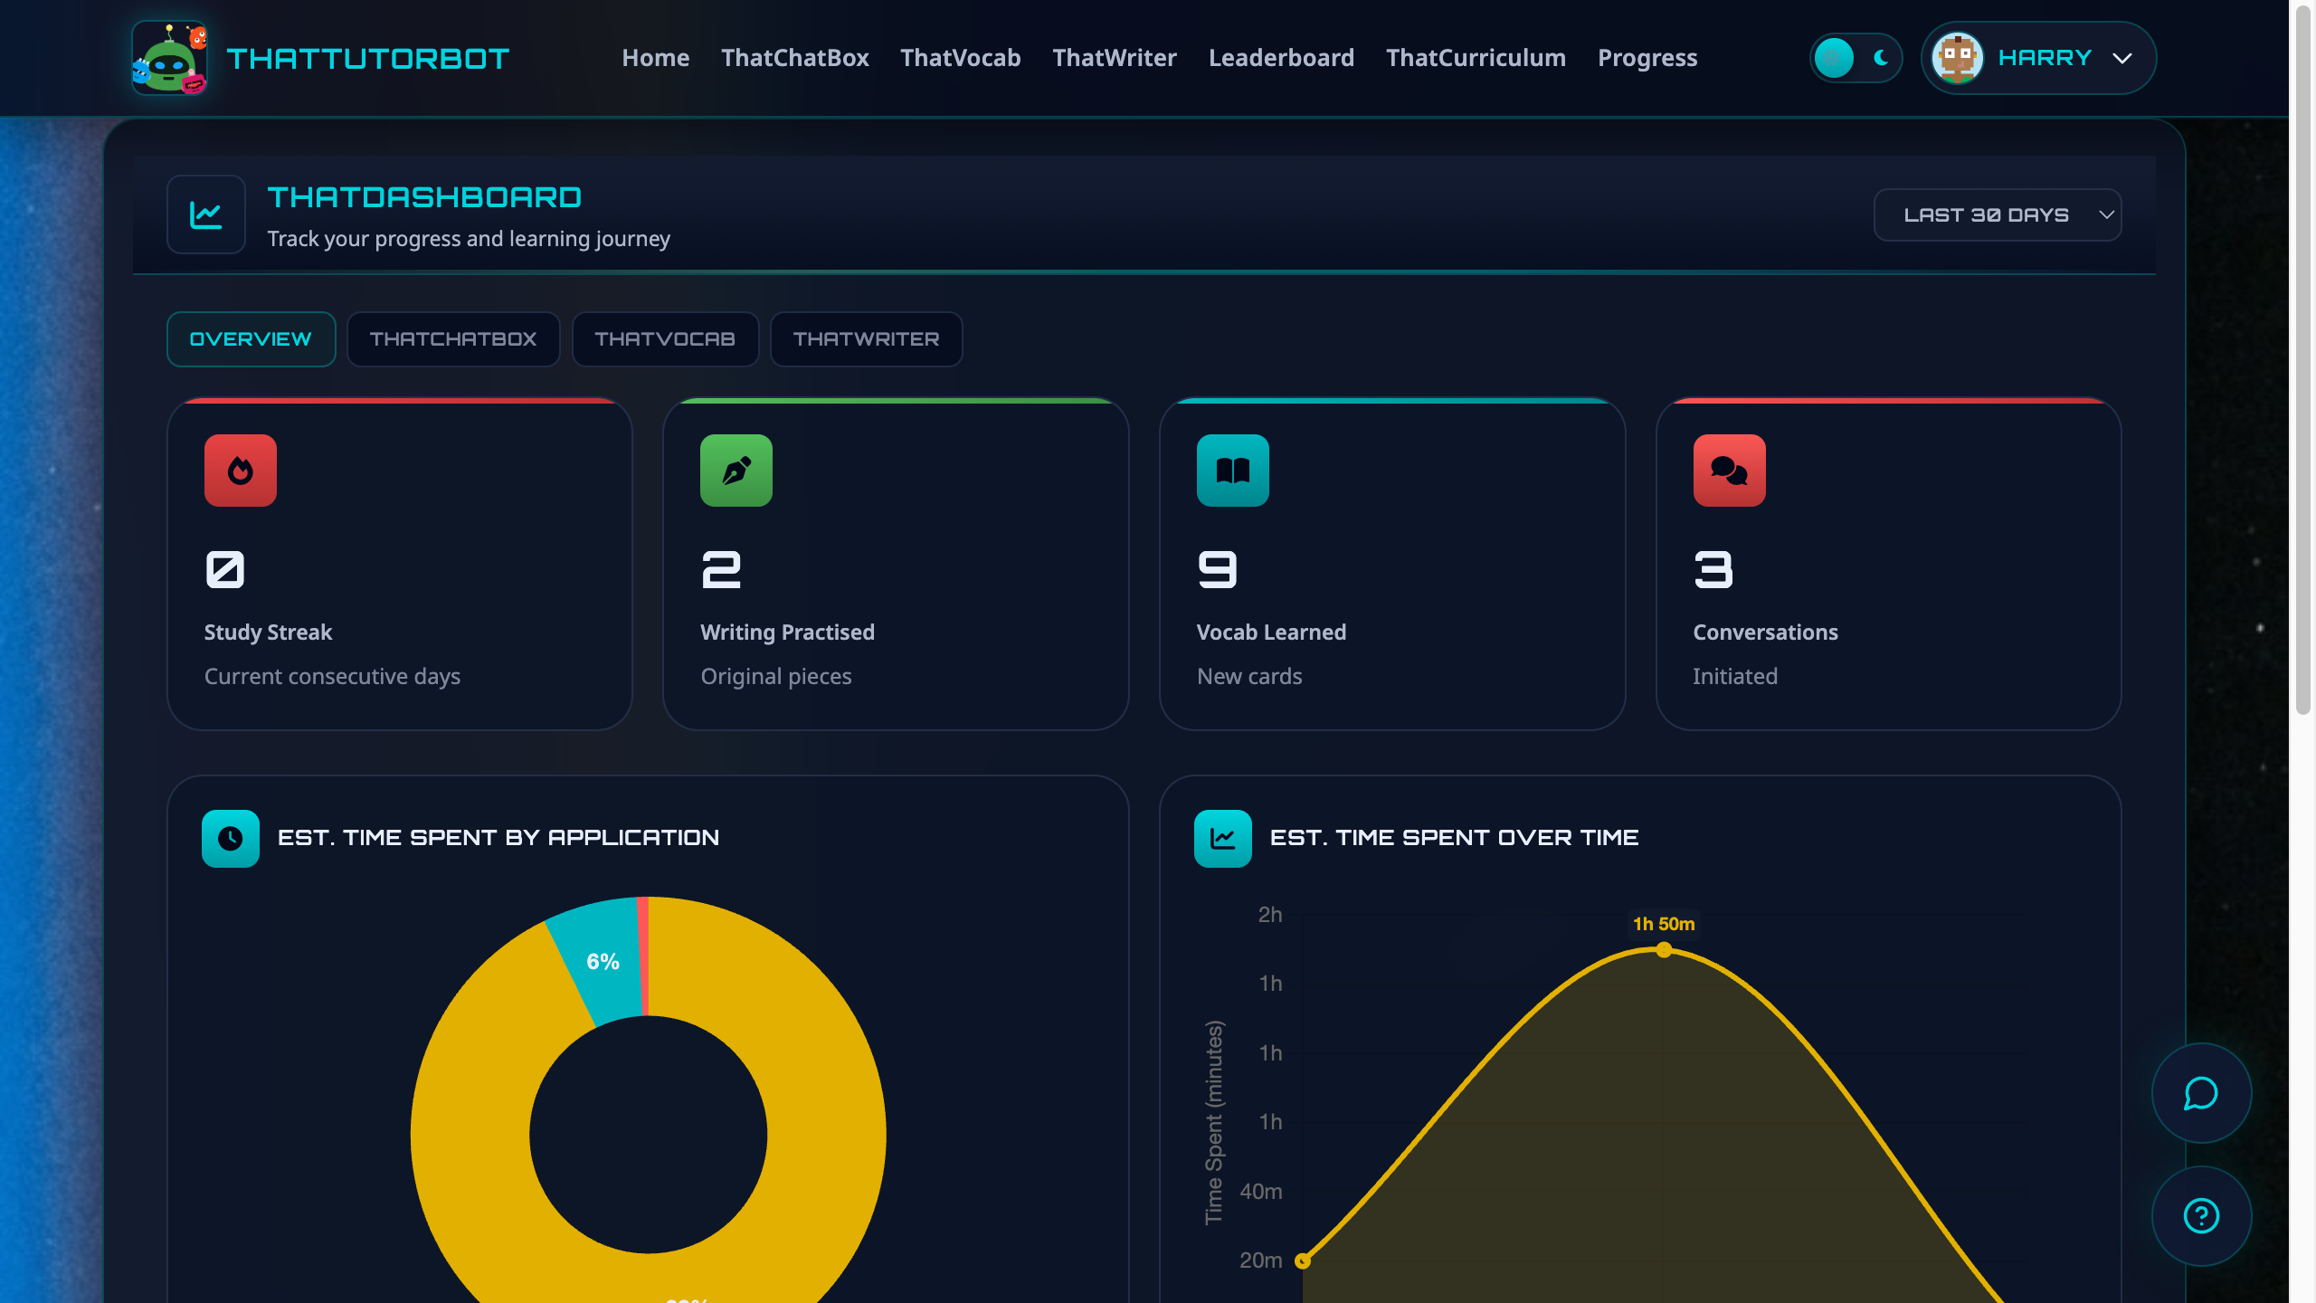Open the Leaderboard page

point(1281,58)
